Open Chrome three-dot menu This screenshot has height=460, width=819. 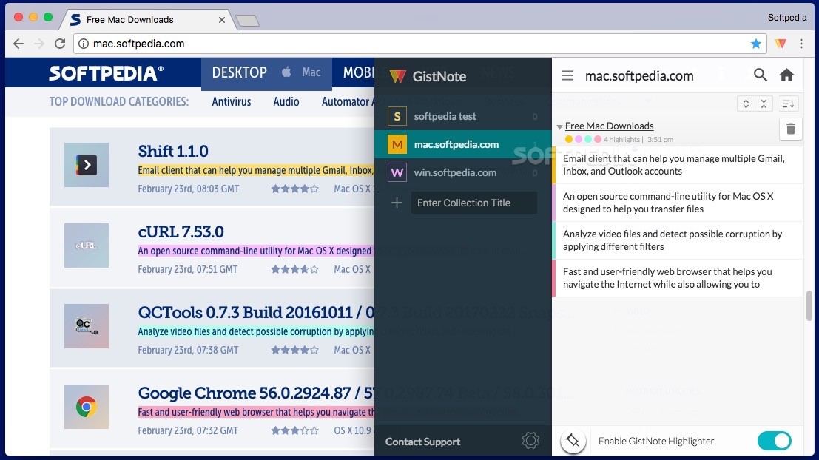[x=801, y=44]
